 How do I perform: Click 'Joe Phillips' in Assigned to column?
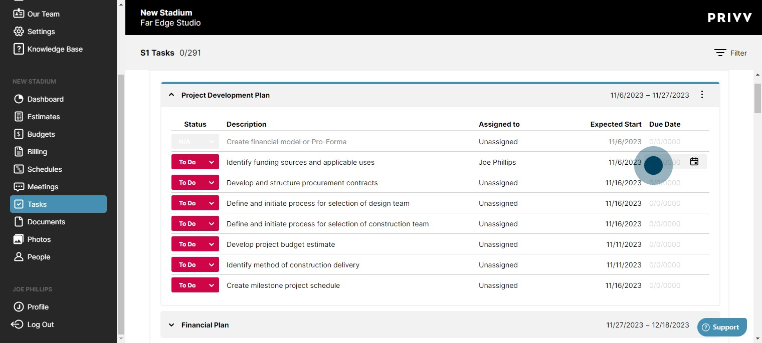[x=497, y=162]
